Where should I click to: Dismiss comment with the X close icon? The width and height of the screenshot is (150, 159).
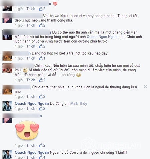145,87
